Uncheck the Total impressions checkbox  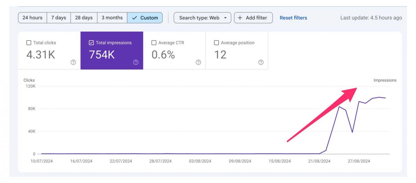[91, 43]
